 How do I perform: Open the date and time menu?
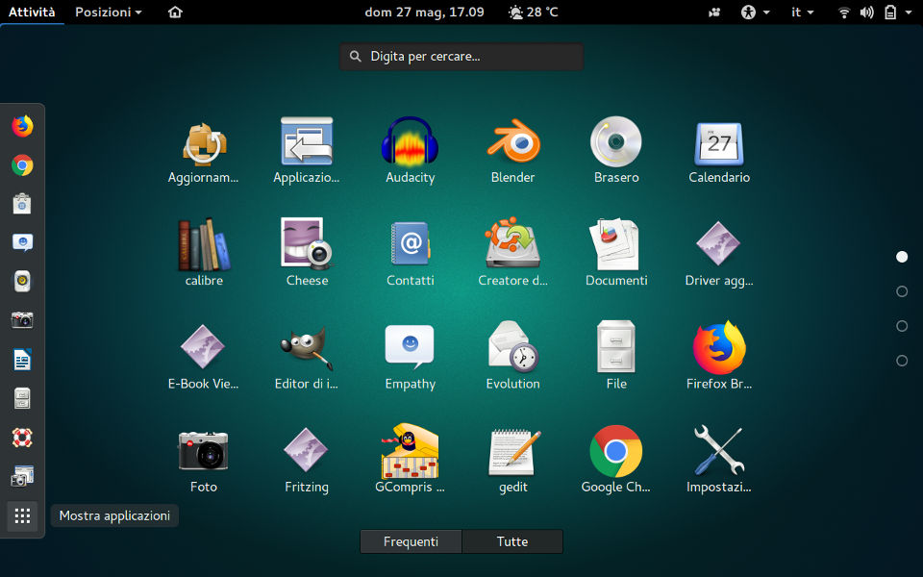click(424, 12)
